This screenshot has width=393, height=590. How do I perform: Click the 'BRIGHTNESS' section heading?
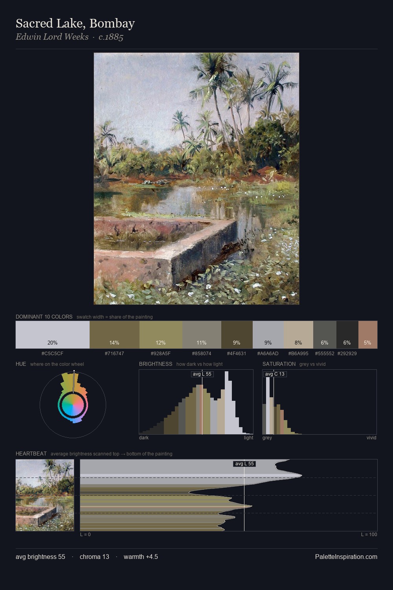pyautogui.click(x=156, y=364)
